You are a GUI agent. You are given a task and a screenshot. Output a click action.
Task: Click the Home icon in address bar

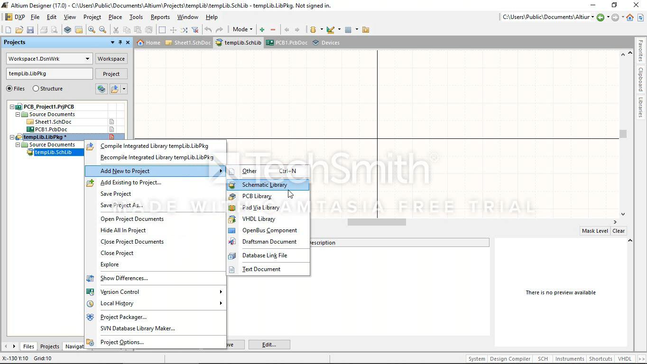630,18
